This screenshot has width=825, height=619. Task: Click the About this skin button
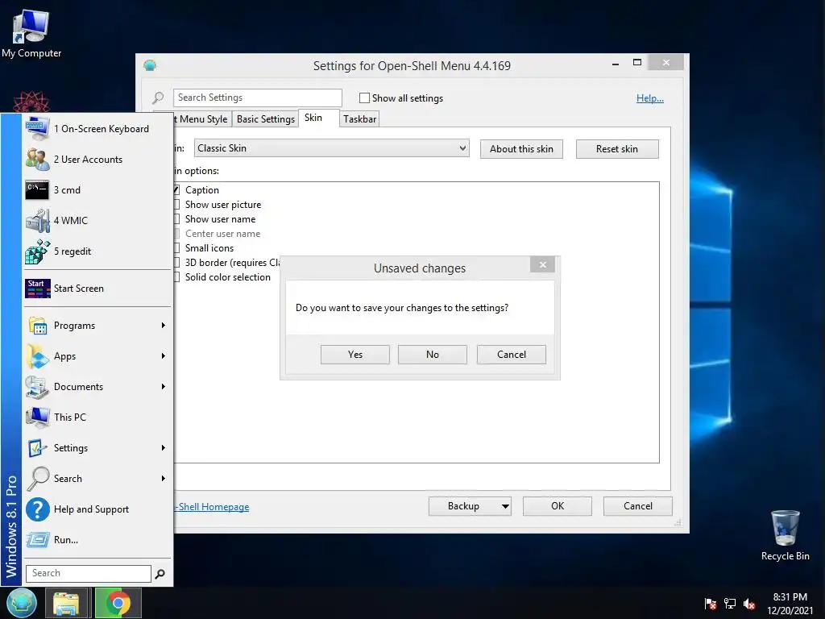click(521, 149)
